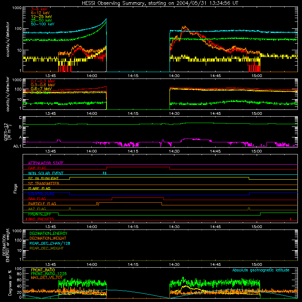The height and width of the screenshot is (302, 302).
Task: Click the ATTENUATOR_STATE flag label
Action: tap(46, 163)
